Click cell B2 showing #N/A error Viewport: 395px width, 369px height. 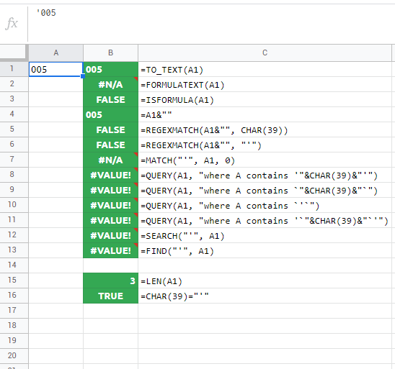(x=110, y=84)
